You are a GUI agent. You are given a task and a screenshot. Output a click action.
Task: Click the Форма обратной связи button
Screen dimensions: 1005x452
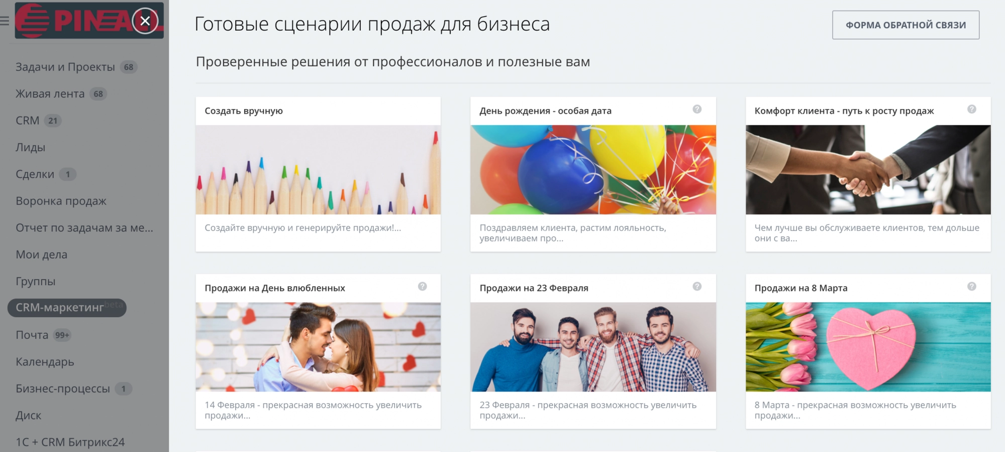tap(906, 25)
